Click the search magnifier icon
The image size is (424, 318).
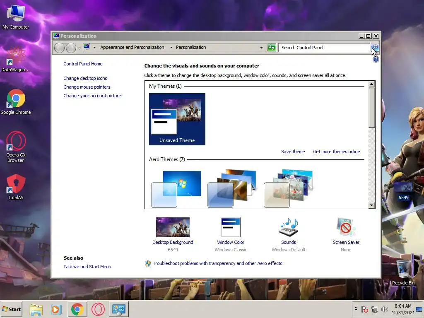pyautogui.click(x=375, y=48)
